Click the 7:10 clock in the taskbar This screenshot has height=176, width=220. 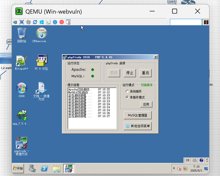pyautogui.click(x=196, y=169)
